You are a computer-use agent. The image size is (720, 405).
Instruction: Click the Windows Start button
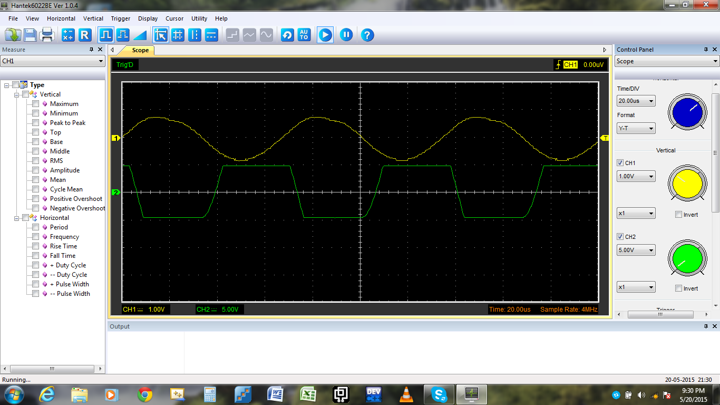(13, 394)
